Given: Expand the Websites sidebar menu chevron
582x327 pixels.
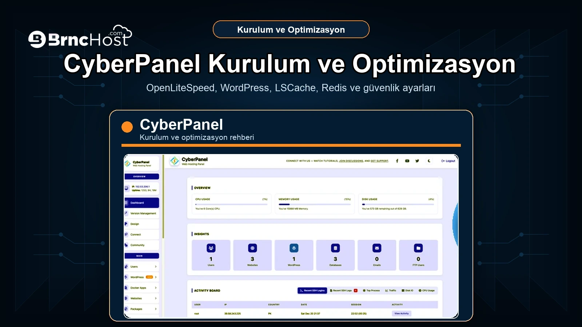Looking at the screenshot, I should [x=156, y=298].
